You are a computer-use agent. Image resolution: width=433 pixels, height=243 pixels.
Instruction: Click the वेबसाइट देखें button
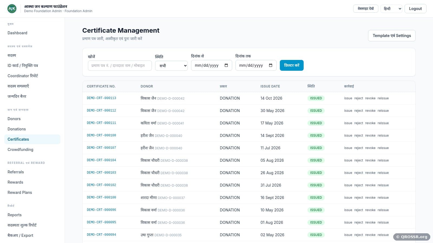366,9
